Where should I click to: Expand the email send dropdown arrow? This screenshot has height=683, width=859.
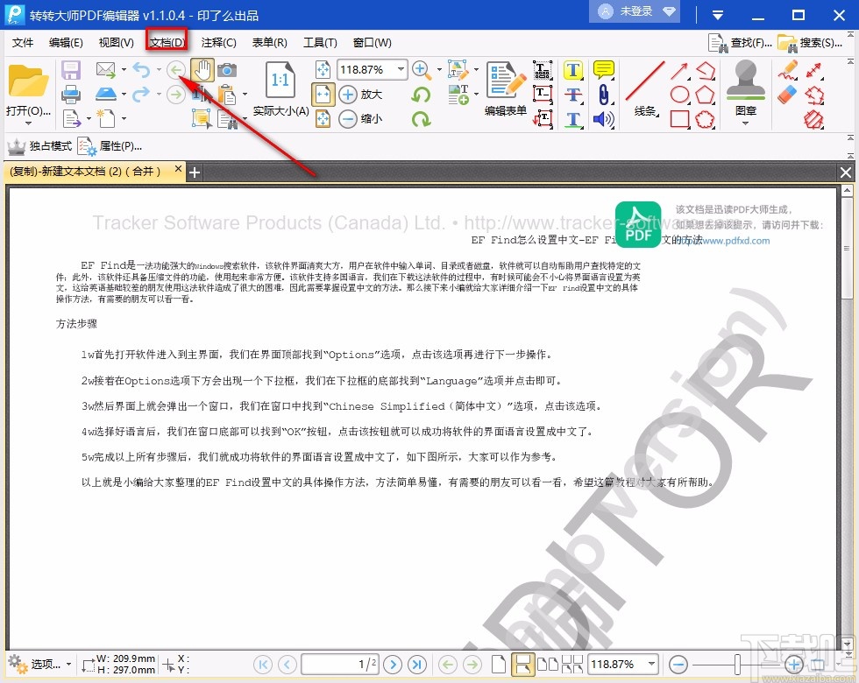coord(124,70)
